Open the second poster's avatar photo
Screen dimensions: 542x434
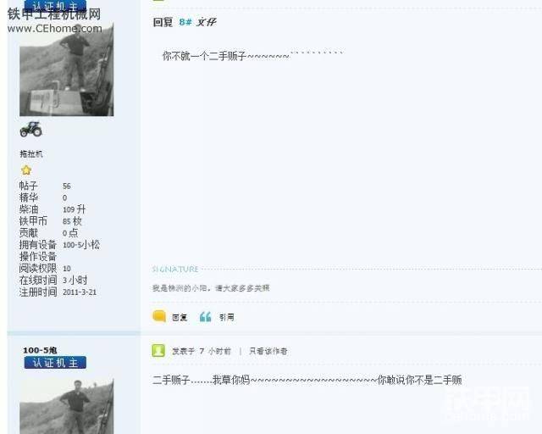click(x=66, y=406)
